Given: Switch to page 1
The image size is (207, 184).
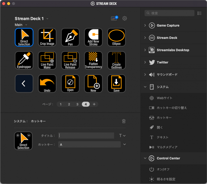Looking at the screenshot, I should tap(61, 104).
